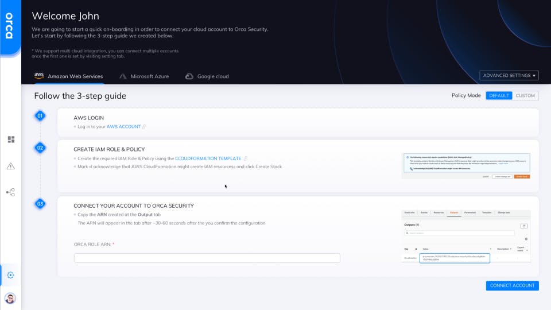551x310 pixels.
Task: Open the Outputs tab ARN screenshot thumbnail
Action: (x=465, y=237)
